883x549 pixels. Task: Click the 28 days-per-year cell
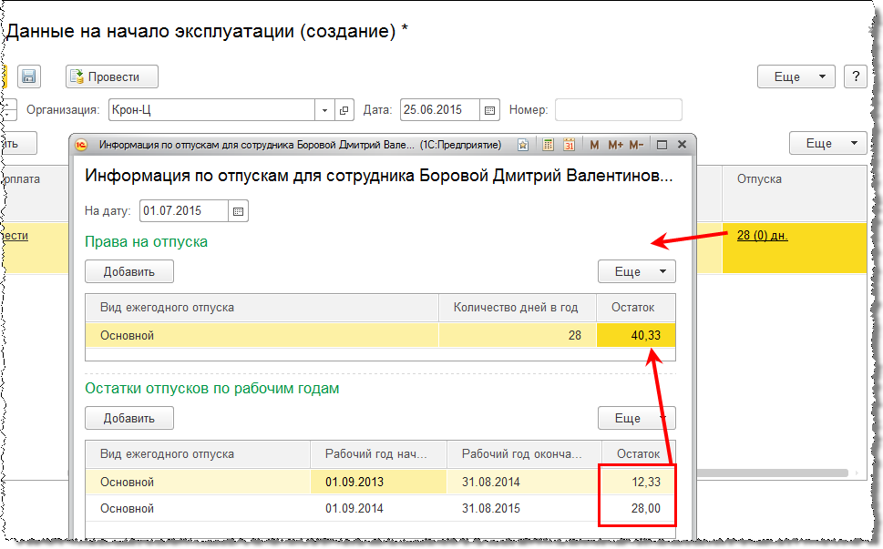(x=518, y=335)
